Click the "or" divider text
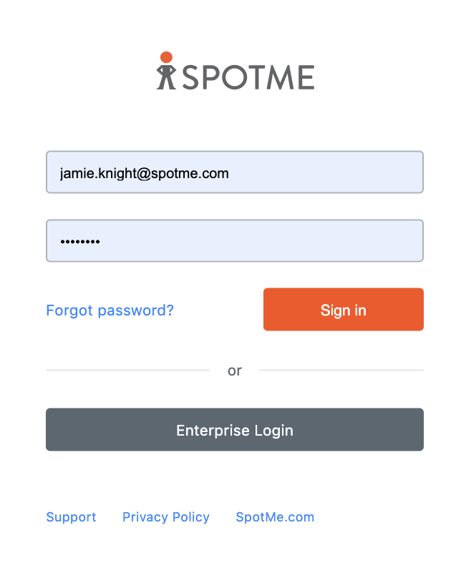Screen dimensions: 471x578 [235, 371]
